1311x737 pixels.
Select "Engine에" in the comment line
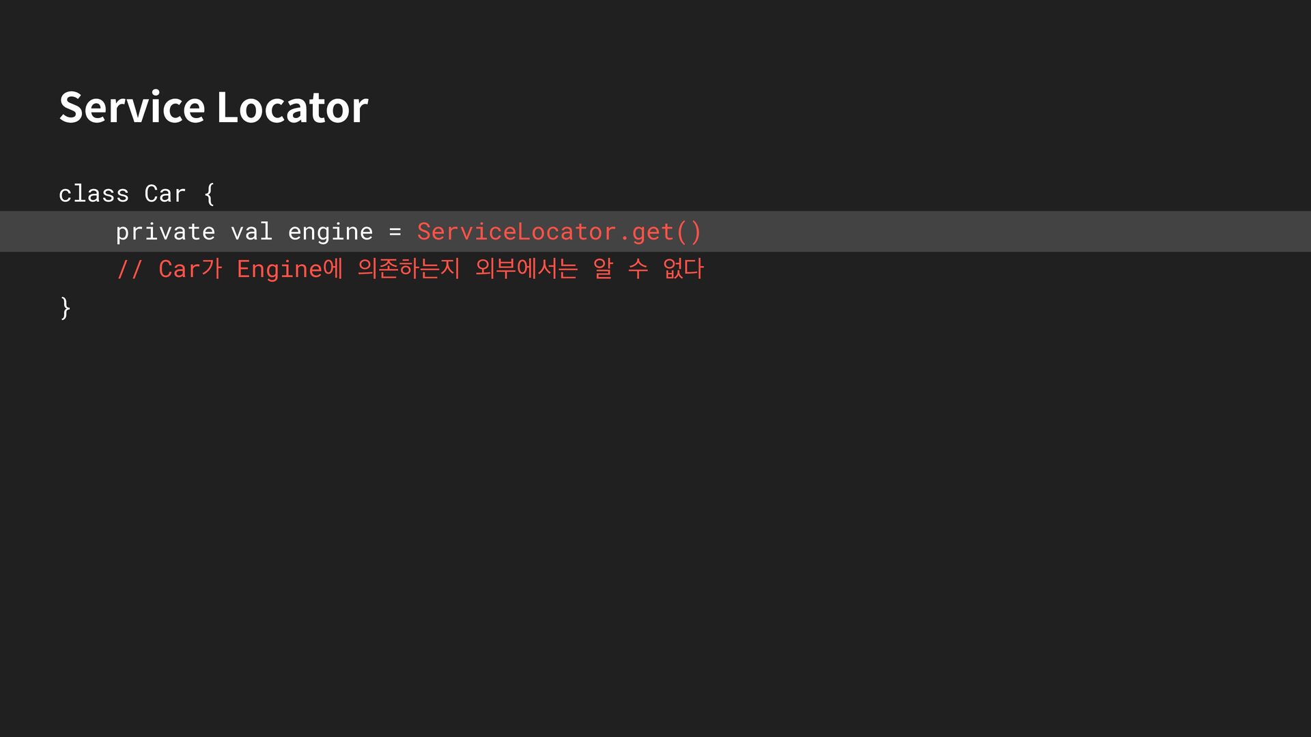(x=290, y=269)
